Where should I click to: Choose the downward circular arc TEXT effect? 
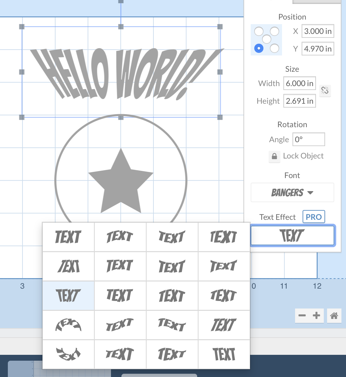pyautogui.click(x=68, y=354)
